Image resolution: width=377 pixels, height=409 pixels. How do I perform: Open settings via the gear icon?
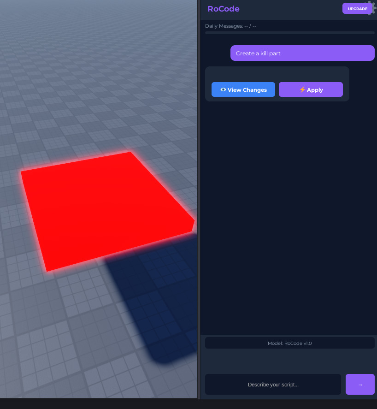[374, 8]
